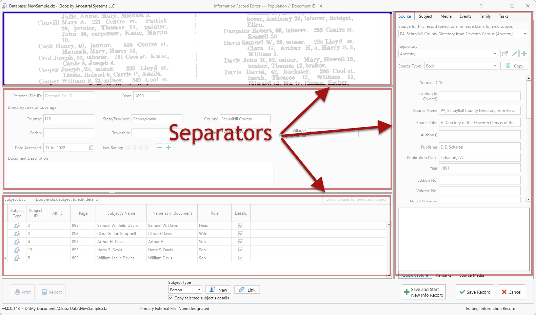Set fourth star of user rating
The width and height of the screenshot is (536, 315).
146,147
